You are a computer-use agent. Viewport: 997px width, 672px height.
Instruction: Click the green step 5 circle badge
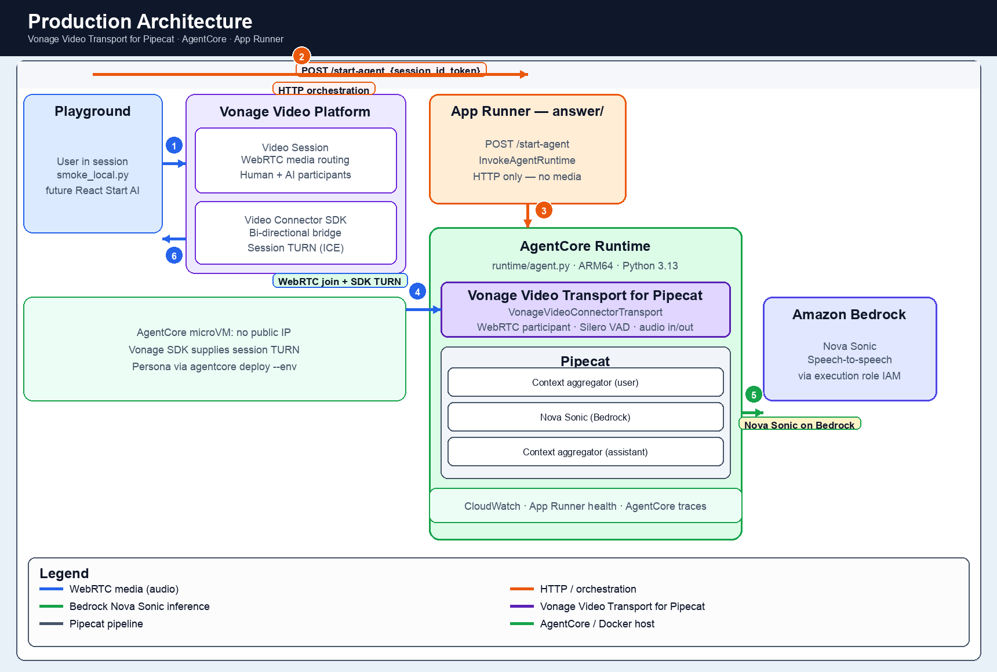[x=754, y=395]
